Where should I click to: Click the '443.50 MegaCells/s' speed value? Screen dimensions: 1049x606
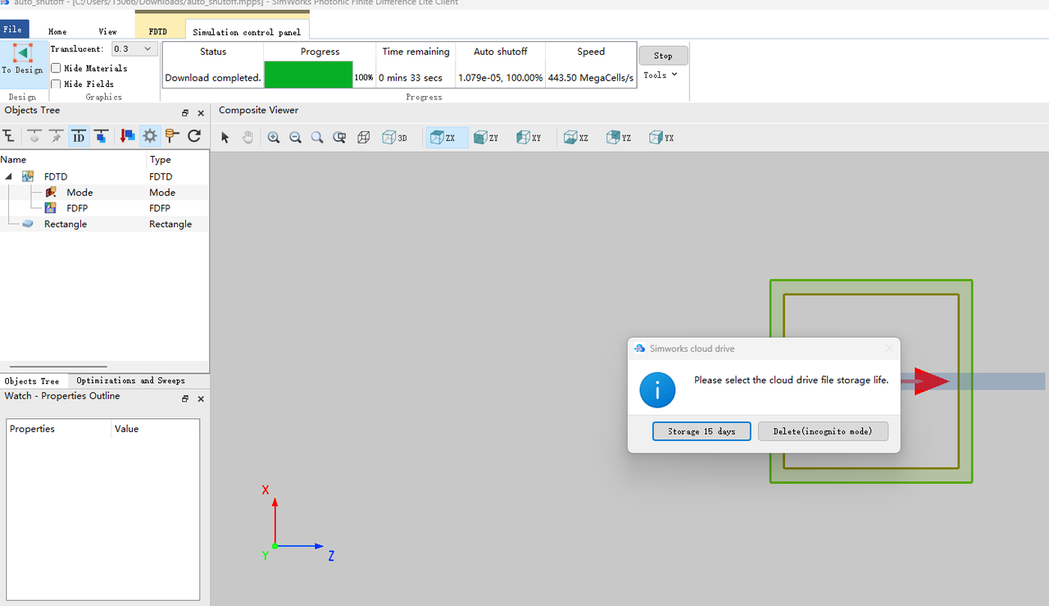[591, 78]
